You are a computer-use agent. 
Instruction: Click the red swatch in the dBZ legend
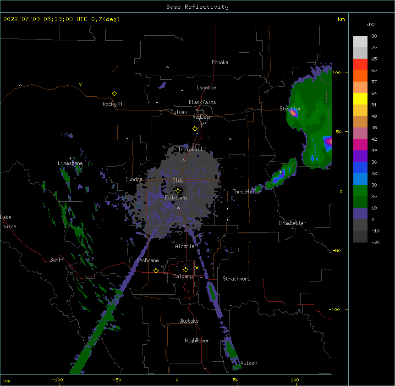tap(360, 65)
